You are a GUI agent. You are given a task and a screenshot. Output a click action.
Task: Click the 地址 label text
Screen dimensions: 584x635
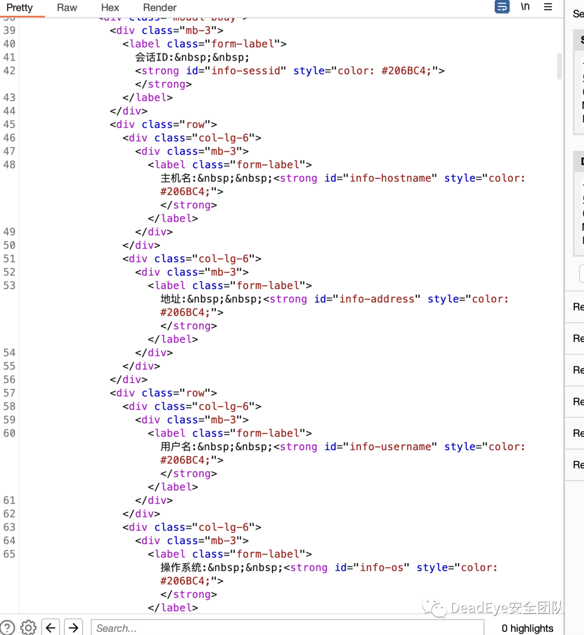pyautogui.click(x=171, y=299)
